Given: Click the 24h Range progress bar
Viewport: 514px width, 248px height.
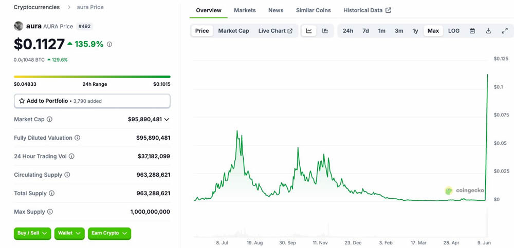Looking at the screenshot, I should pos(92,77).
